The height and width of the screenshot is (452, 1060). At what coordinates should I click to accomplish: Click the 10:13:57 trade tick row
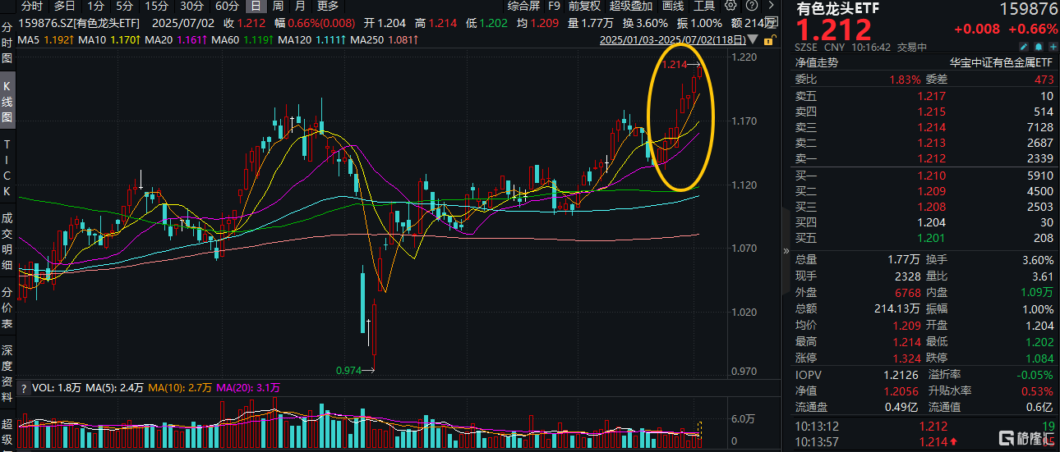(x=924, y=442)
